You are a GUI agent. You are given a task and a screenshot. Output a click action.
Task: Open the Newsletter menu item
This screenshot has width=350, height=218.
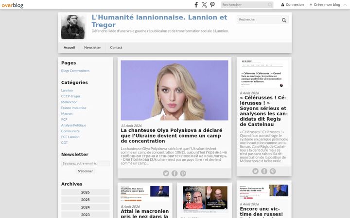click(92, 47)
